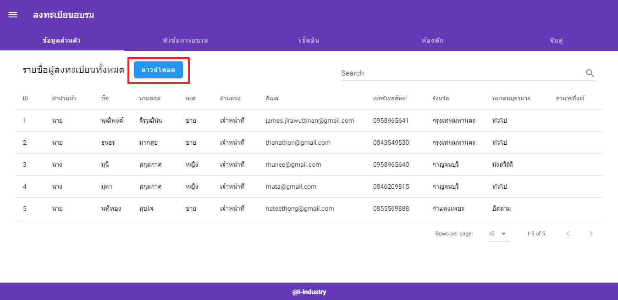This screenshot has height=300, width=618.
Task: Click the search magnifier icon
Action: point(590,72)
